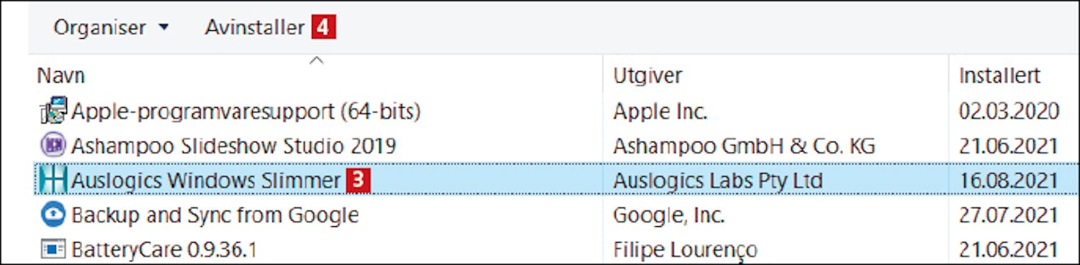Click publisher Filipe Lourenço cell

(x=685, y=250)
